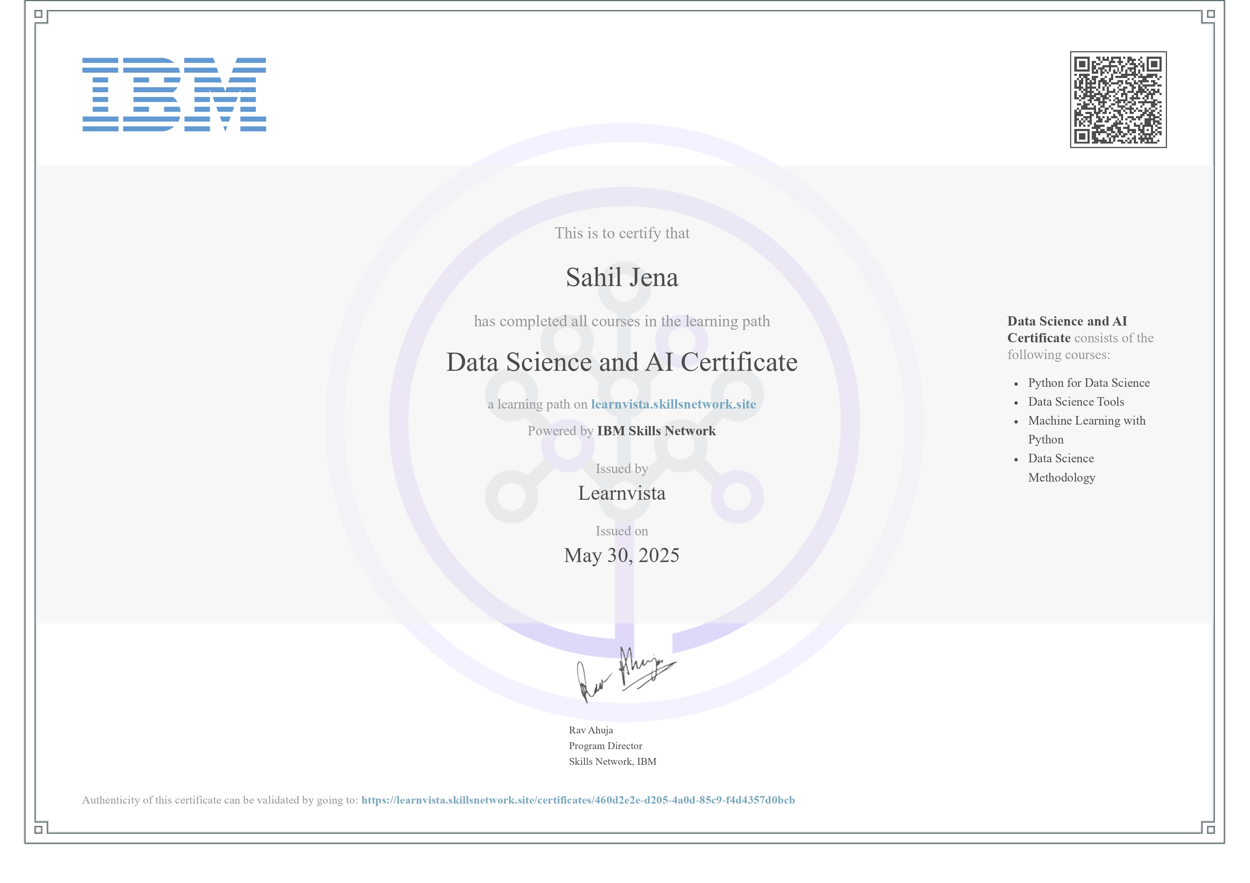
Task: Click the 'Data Science Methodology' course item
Action: [1062, 468]
